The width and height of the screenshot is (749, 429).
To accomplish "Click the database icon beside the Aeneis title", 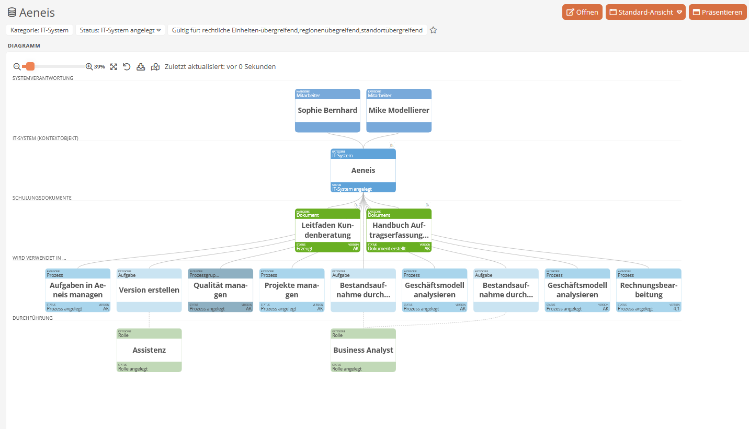I will tap(12, 13).
